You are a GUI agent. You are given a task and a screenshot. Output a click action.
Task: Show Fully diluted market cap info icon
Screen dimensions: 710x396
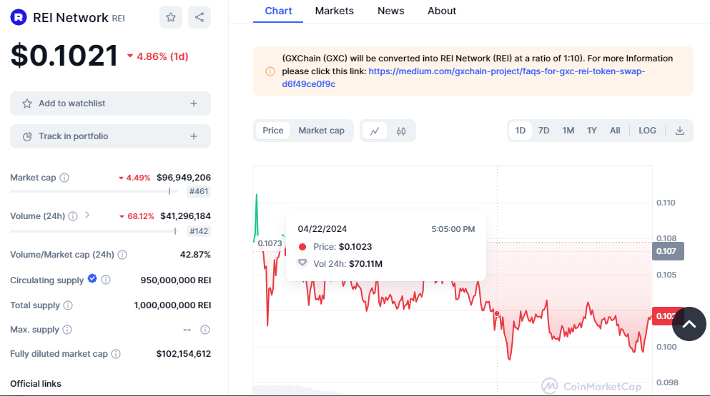tap(116, 354)
